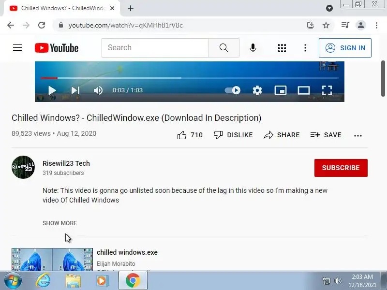387x290 pixels.
Task: Click the 89,523 views text
Action: click(31, 133)
